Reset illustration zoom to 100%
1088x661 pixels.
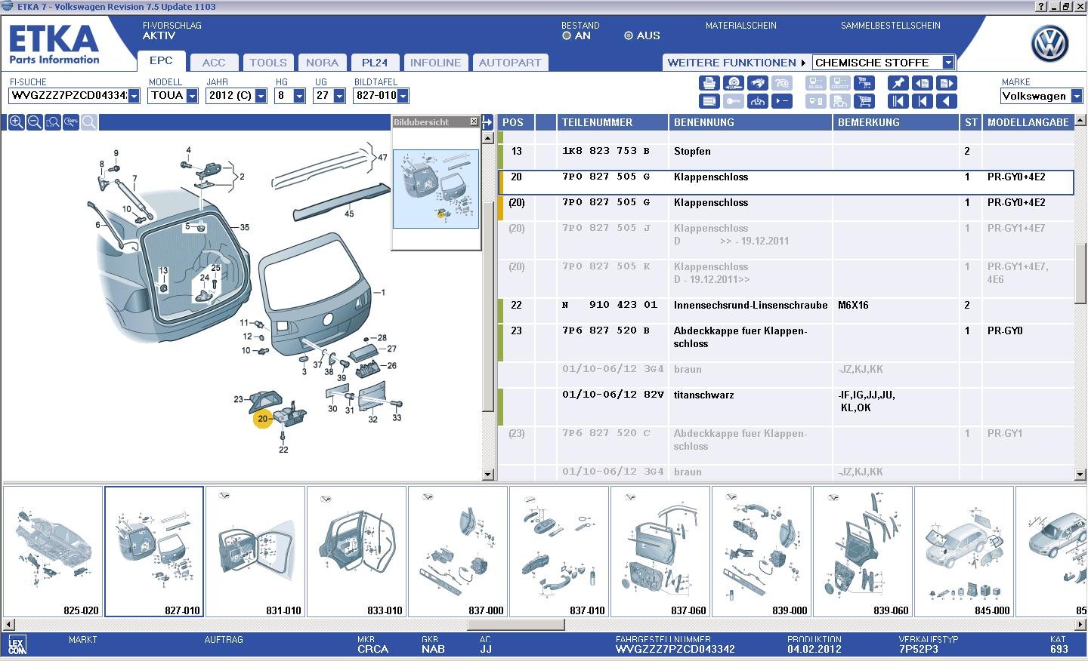pyautogui.click(x=70, y=122)
